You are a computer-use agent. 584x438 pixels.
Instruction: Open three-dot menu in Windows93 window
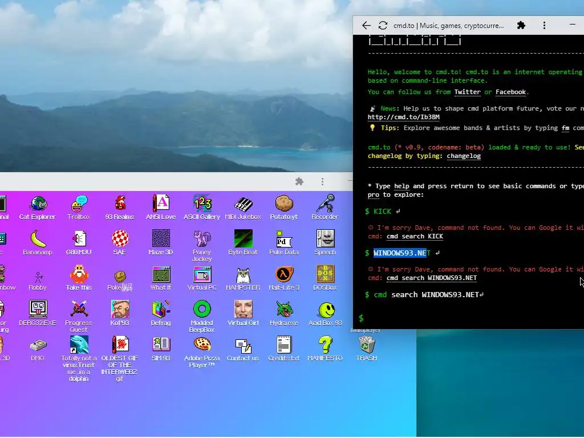tap(322, 181)
